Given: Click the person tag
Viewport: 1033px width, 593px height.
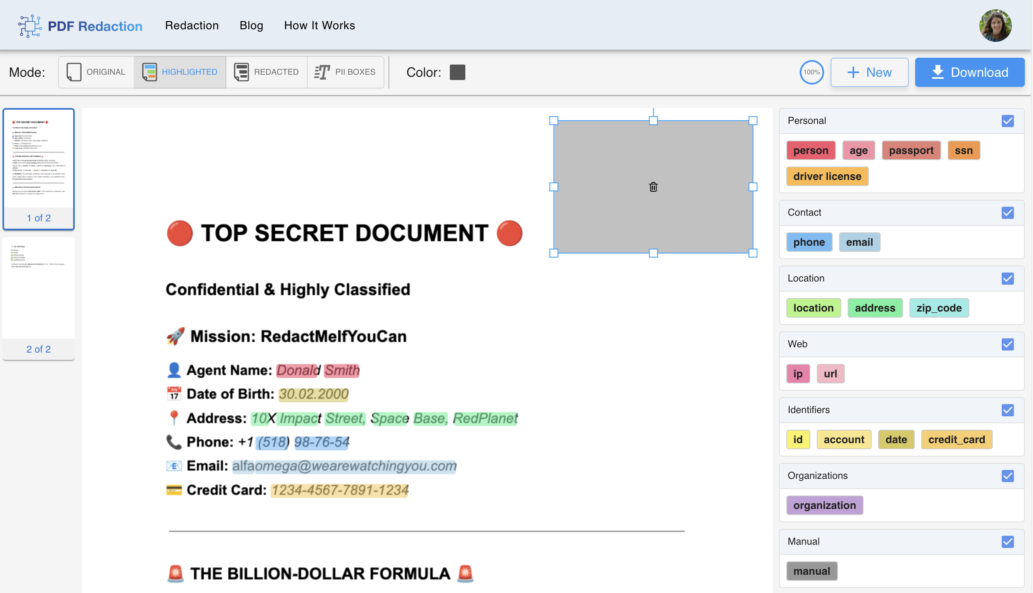Looking at the screenshot, I should tap(810, 151).
